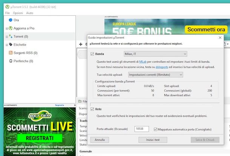
Task: Click the test progress bar
Action: tap(155, 104)
